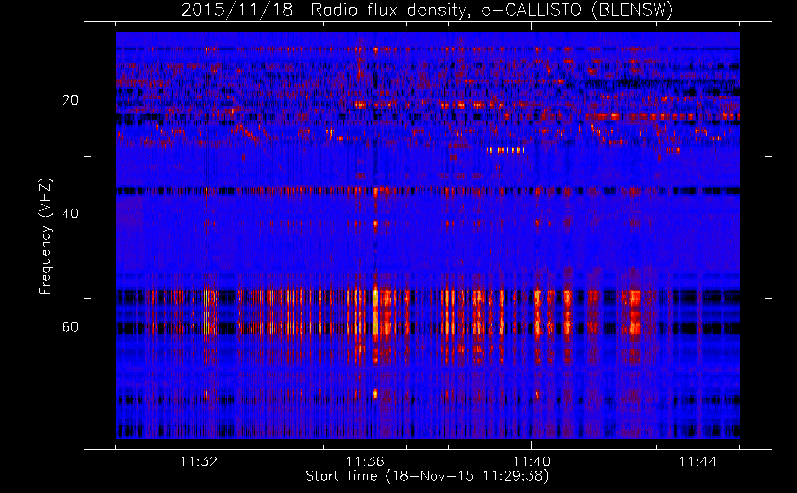Click the 'Start Time (18-Nov-15 11:29:38)' x-axis label
Image resolution: width=797 pixels, height=493 pixels.
(x=427, y=476)
